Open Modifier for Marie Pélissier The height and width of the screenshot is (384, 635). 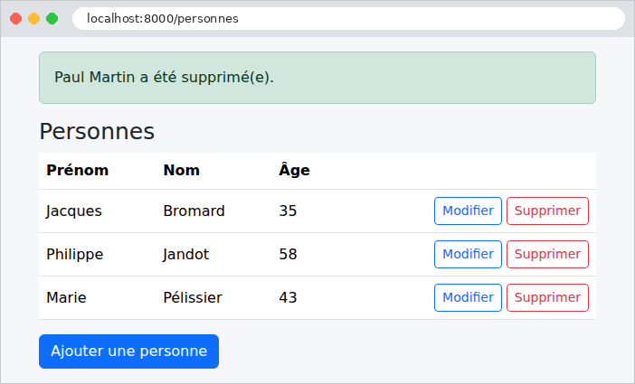(x=468, y=297)
